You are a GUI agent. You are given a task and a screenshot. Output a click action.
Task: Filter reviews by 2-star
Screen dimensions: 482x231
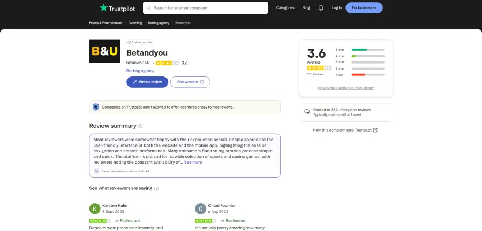pos(360,68)
